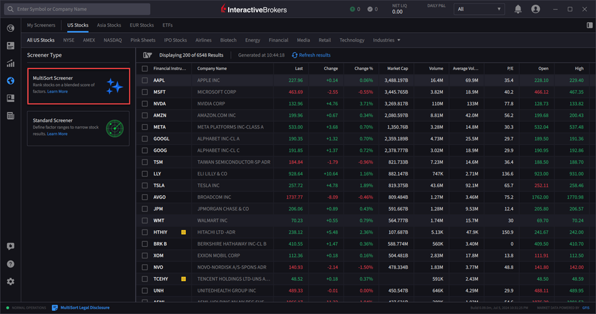Open the user account profile icon
The image size is (596, 314).
[535, 9]
